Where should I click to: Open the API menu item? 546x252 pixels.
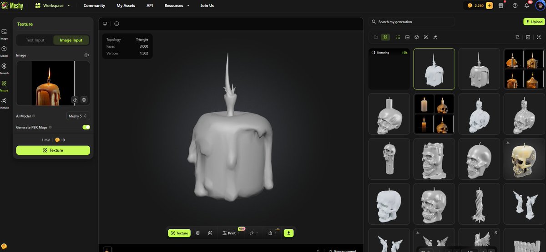pos(150,5)
